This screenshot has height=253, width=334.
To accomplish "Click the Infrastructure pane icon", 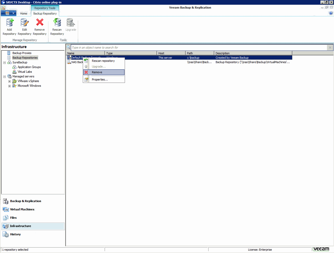I will click(6, 226).
